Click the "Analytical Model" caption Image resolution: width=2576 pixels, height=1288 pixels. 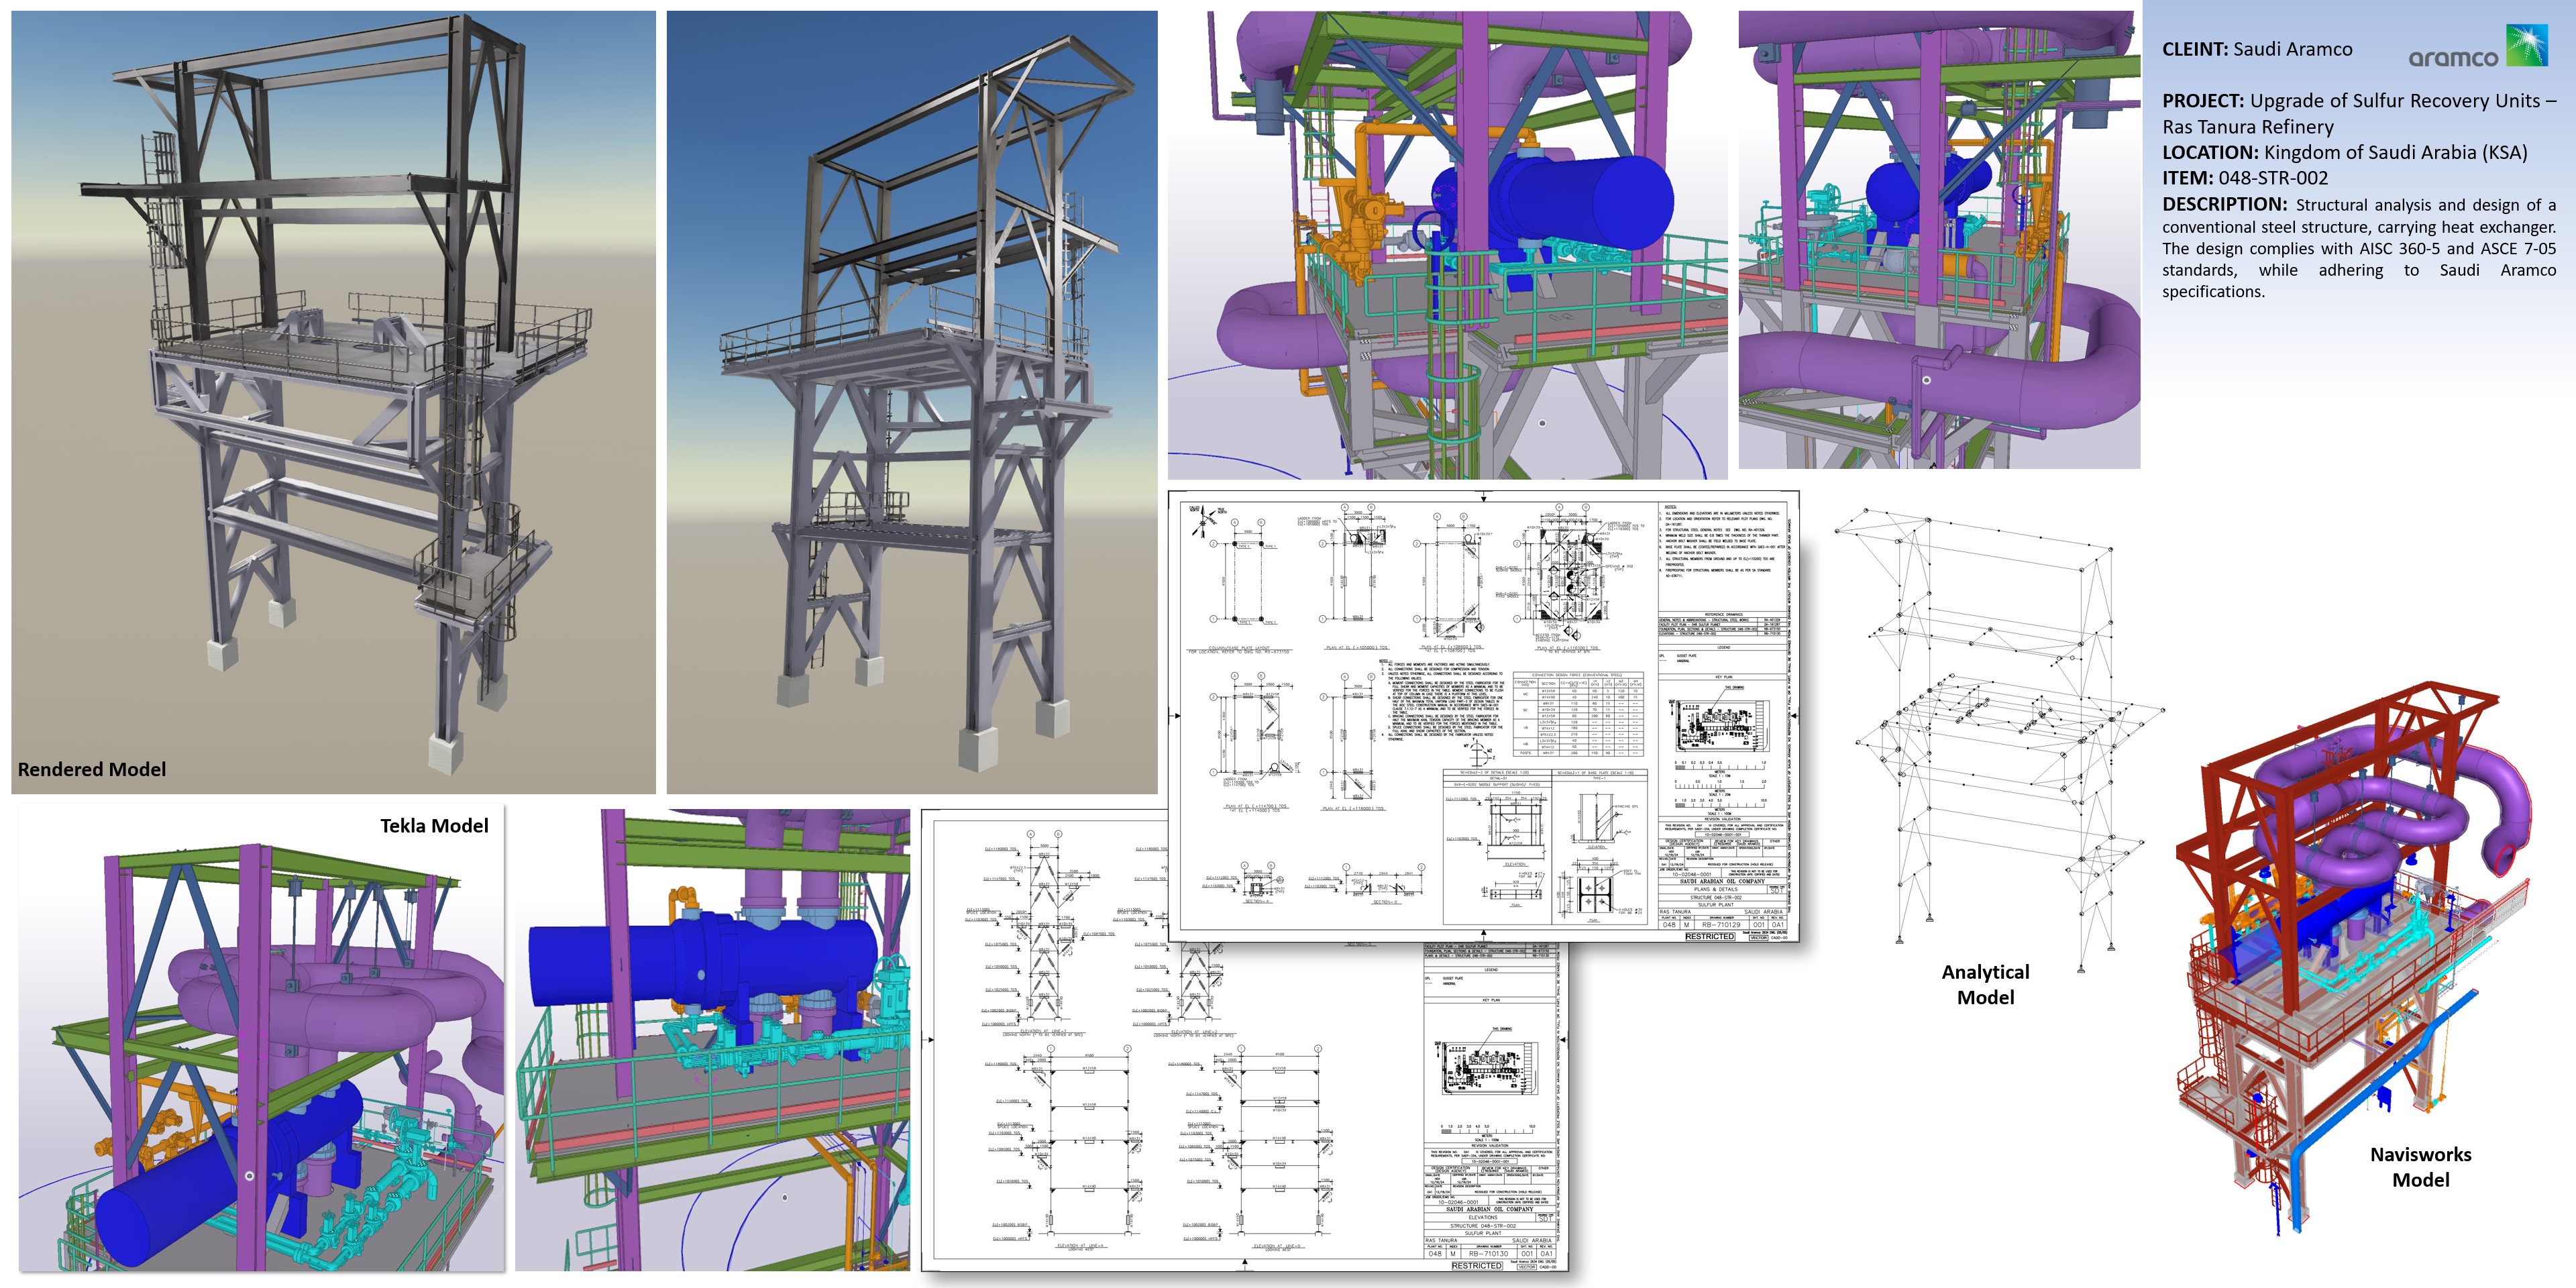pos(1985,984)
